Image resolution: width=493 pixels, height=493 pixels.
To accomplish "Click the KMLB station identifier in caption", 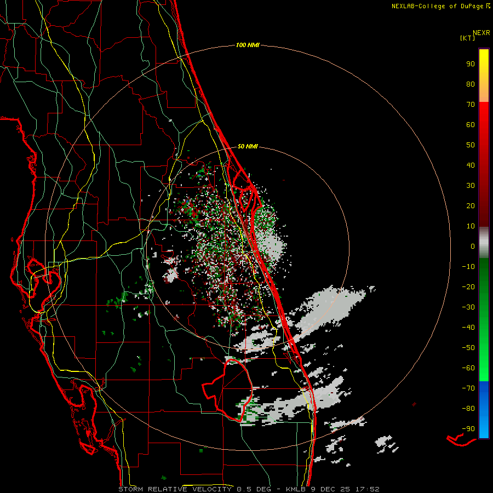I will [x=296, y=489].
